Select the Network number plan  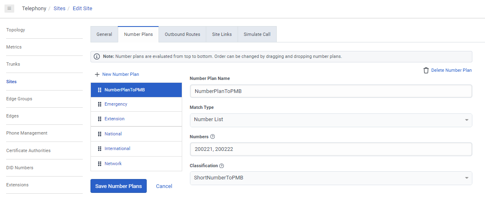136,164
